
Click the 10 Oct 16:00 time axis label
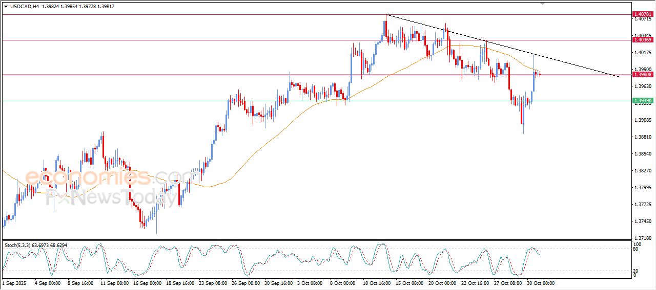(376, 283)
